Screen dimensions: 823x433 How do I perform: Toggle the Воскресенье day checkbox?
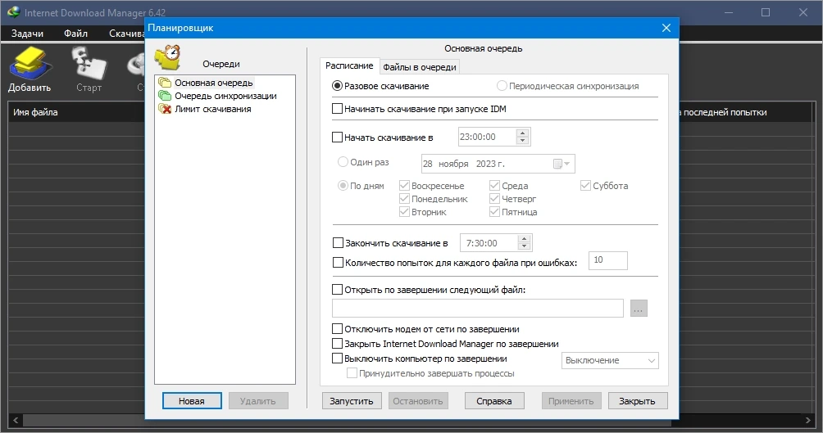pyautogui.click(x=404, y=186)
